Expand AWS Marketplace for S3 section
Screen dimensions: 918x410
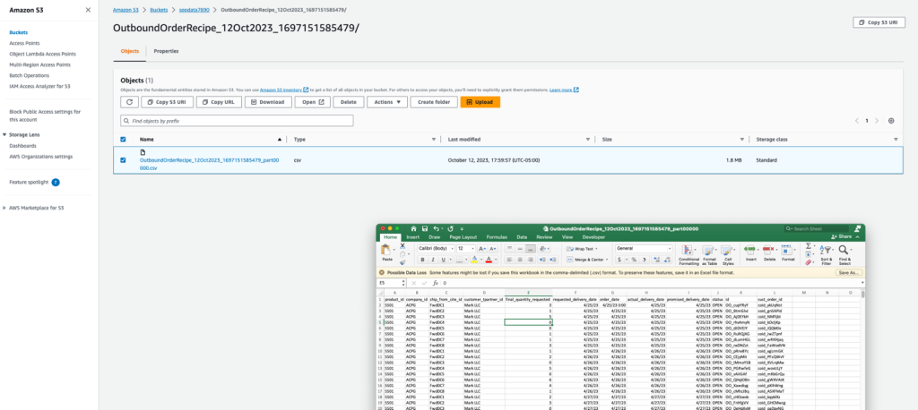4,207
